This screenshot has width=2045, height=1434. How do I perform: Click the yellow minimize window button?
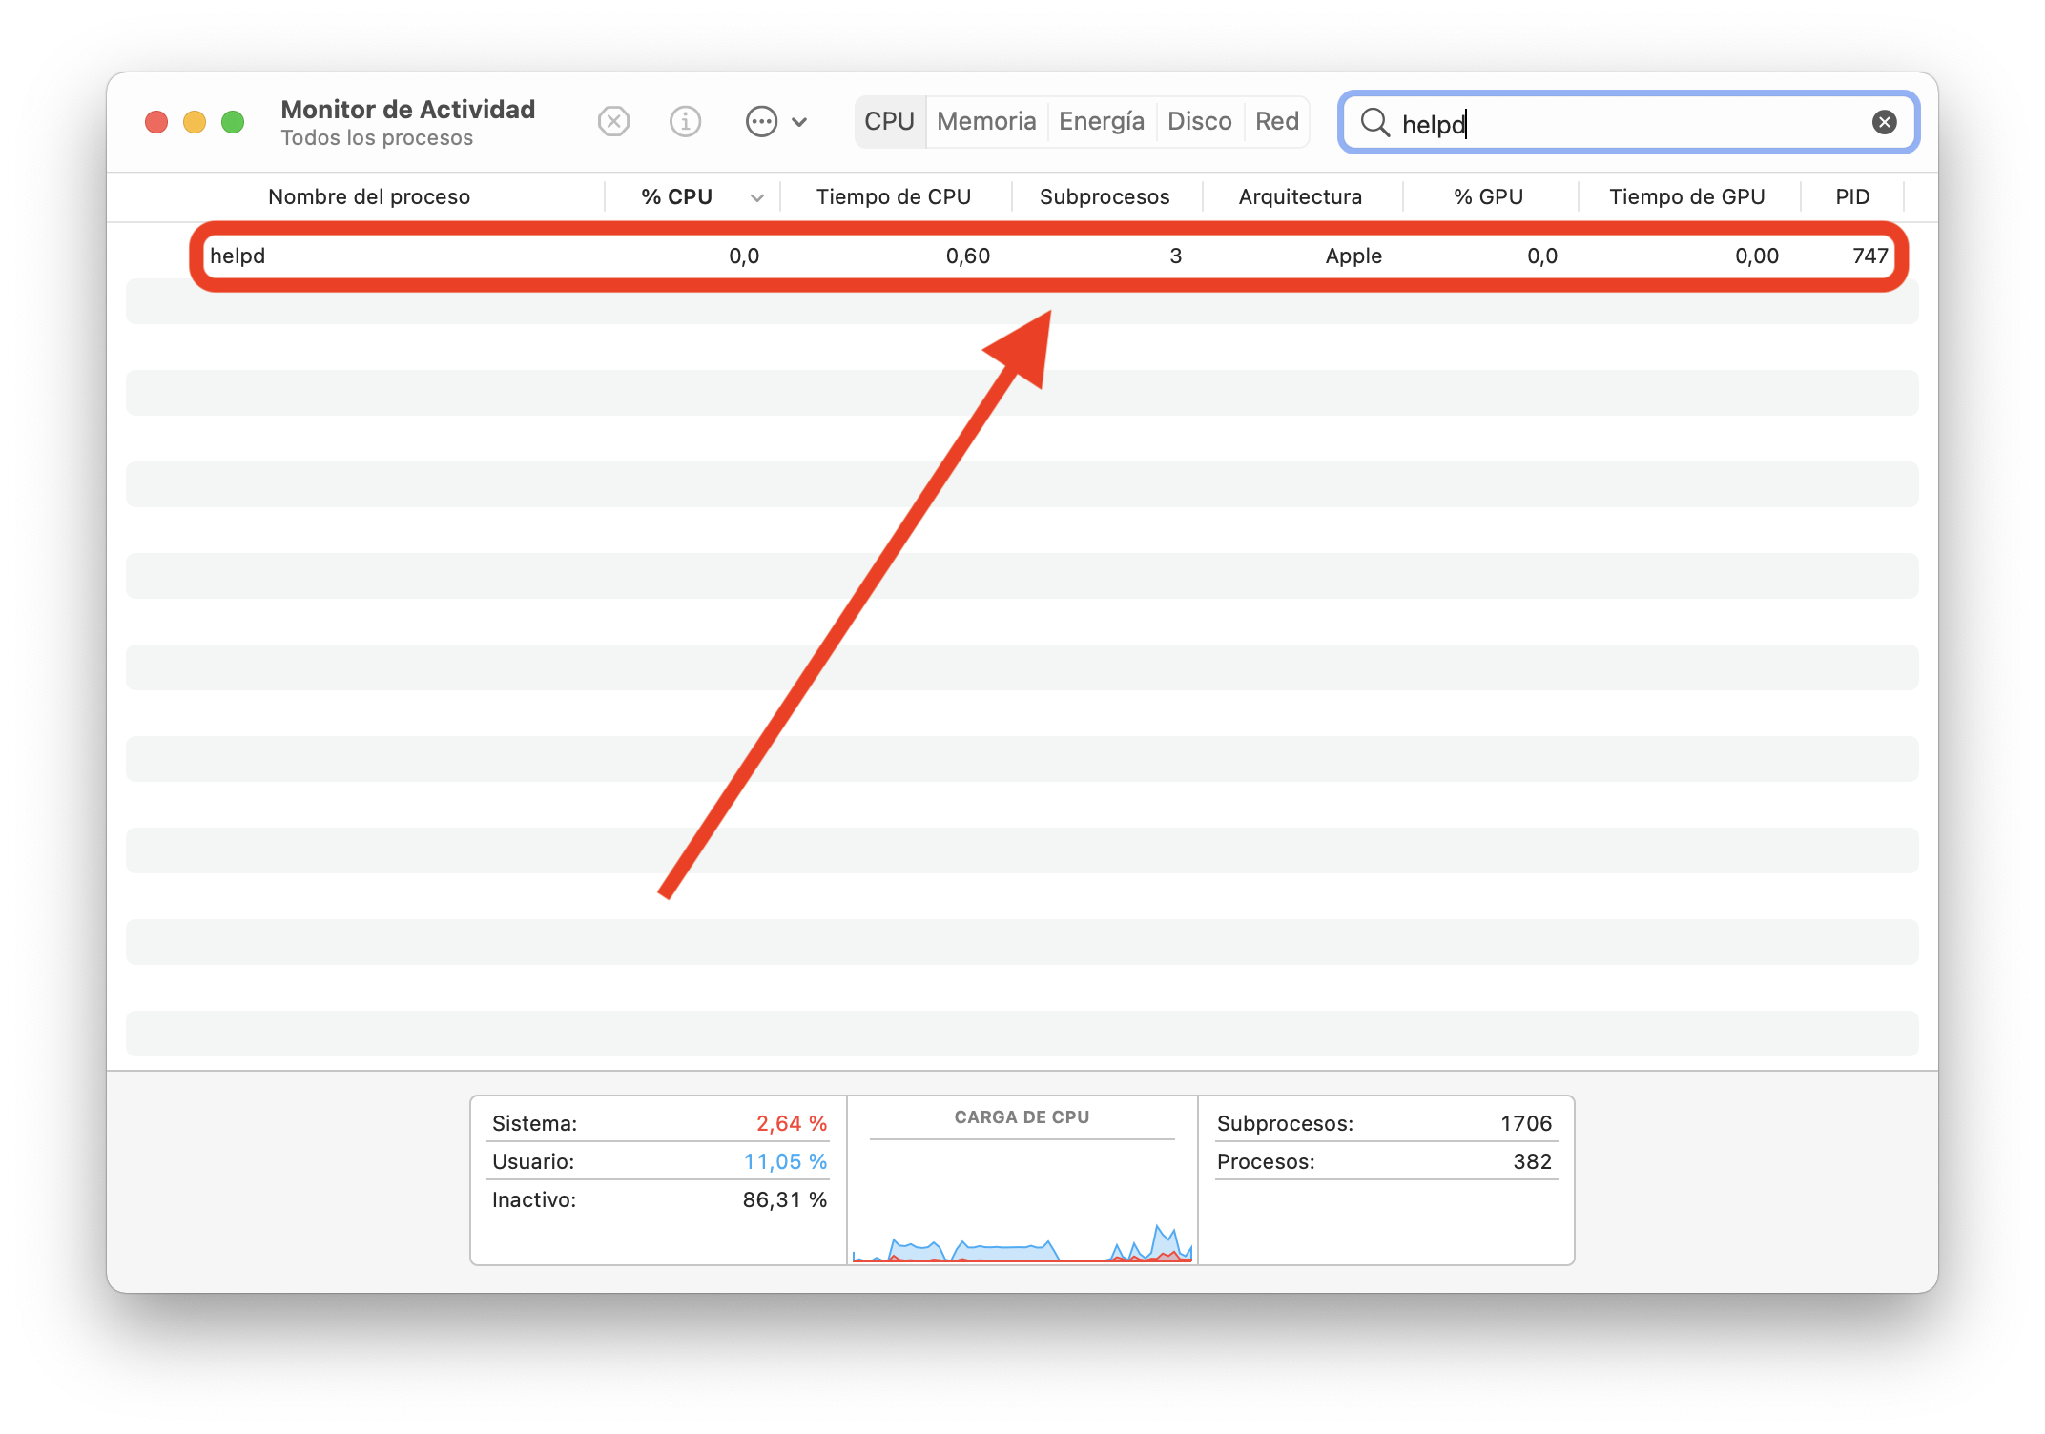[195, 122]
